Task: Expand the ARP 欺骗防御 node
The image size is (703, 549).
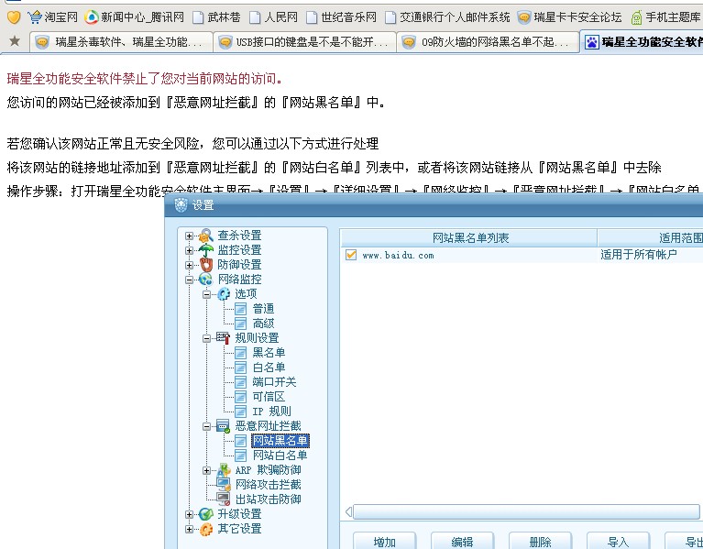Action: coord(207,470)
